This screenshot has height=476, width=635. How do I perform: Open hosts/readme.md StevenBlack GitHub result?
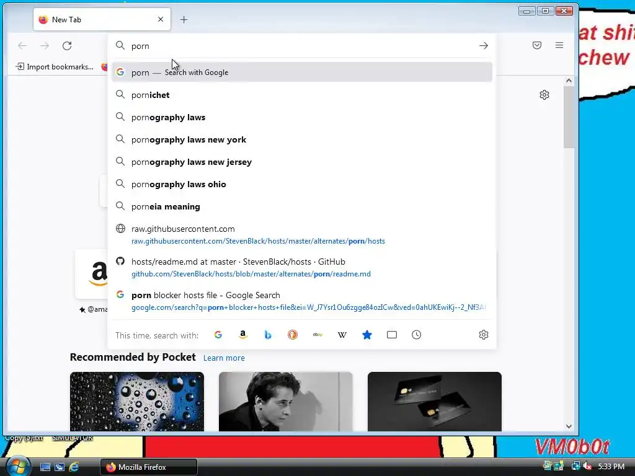(x=302, y=268)
